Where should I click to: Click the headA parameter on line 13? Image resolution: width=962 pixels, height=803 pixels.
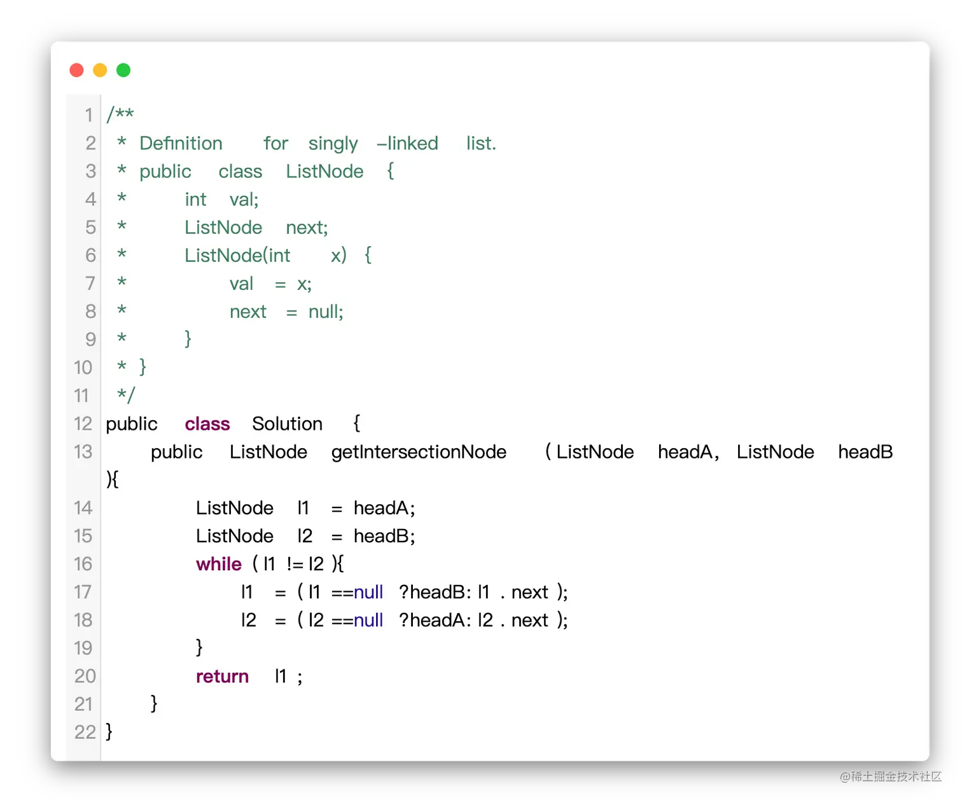tap(685, 452)
